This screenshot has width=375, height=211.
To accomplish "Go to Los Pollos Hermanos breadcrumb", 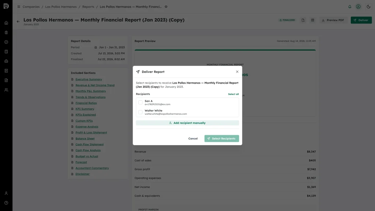I will [x=61, y=7].
